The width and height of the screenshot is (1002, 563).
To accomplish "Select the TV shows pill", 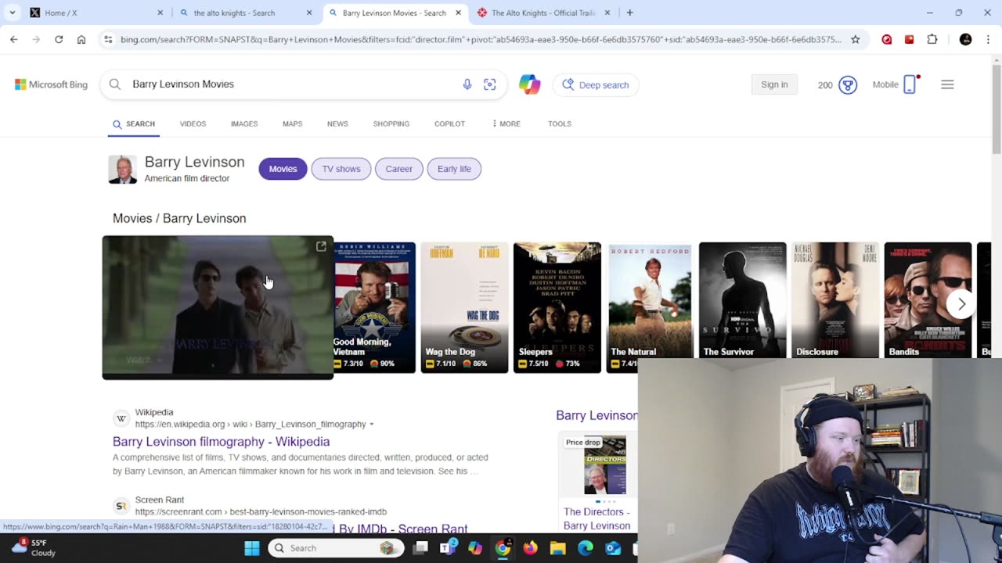I will click(x=341, y=169).
